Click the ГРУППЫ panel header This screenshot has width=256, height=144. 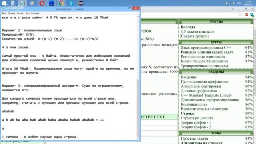point(216,22)
